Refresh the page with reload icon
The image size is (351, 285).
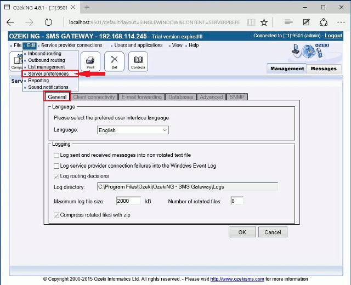pyautogui.click(x=48, y=22)
